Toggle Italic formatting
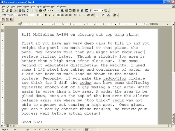175x131 pixels. 49,15
